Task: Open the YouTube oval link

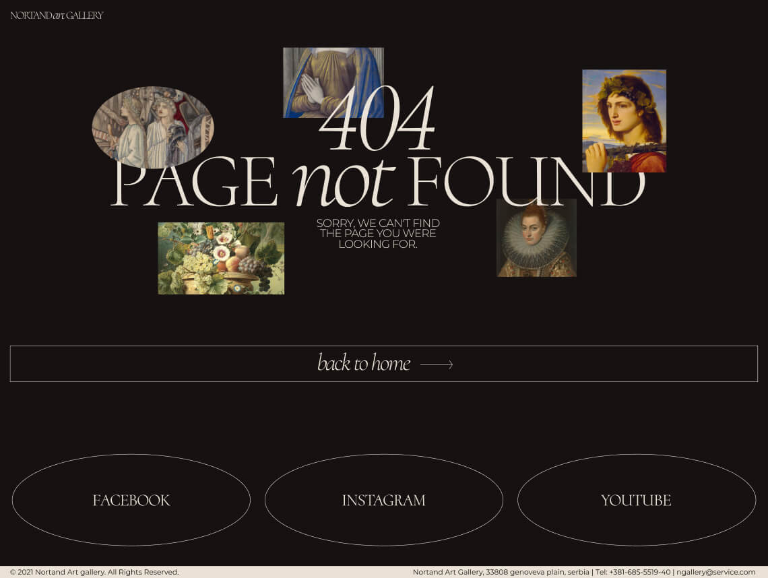Action: pyautogui.click(x=637, y=500)
